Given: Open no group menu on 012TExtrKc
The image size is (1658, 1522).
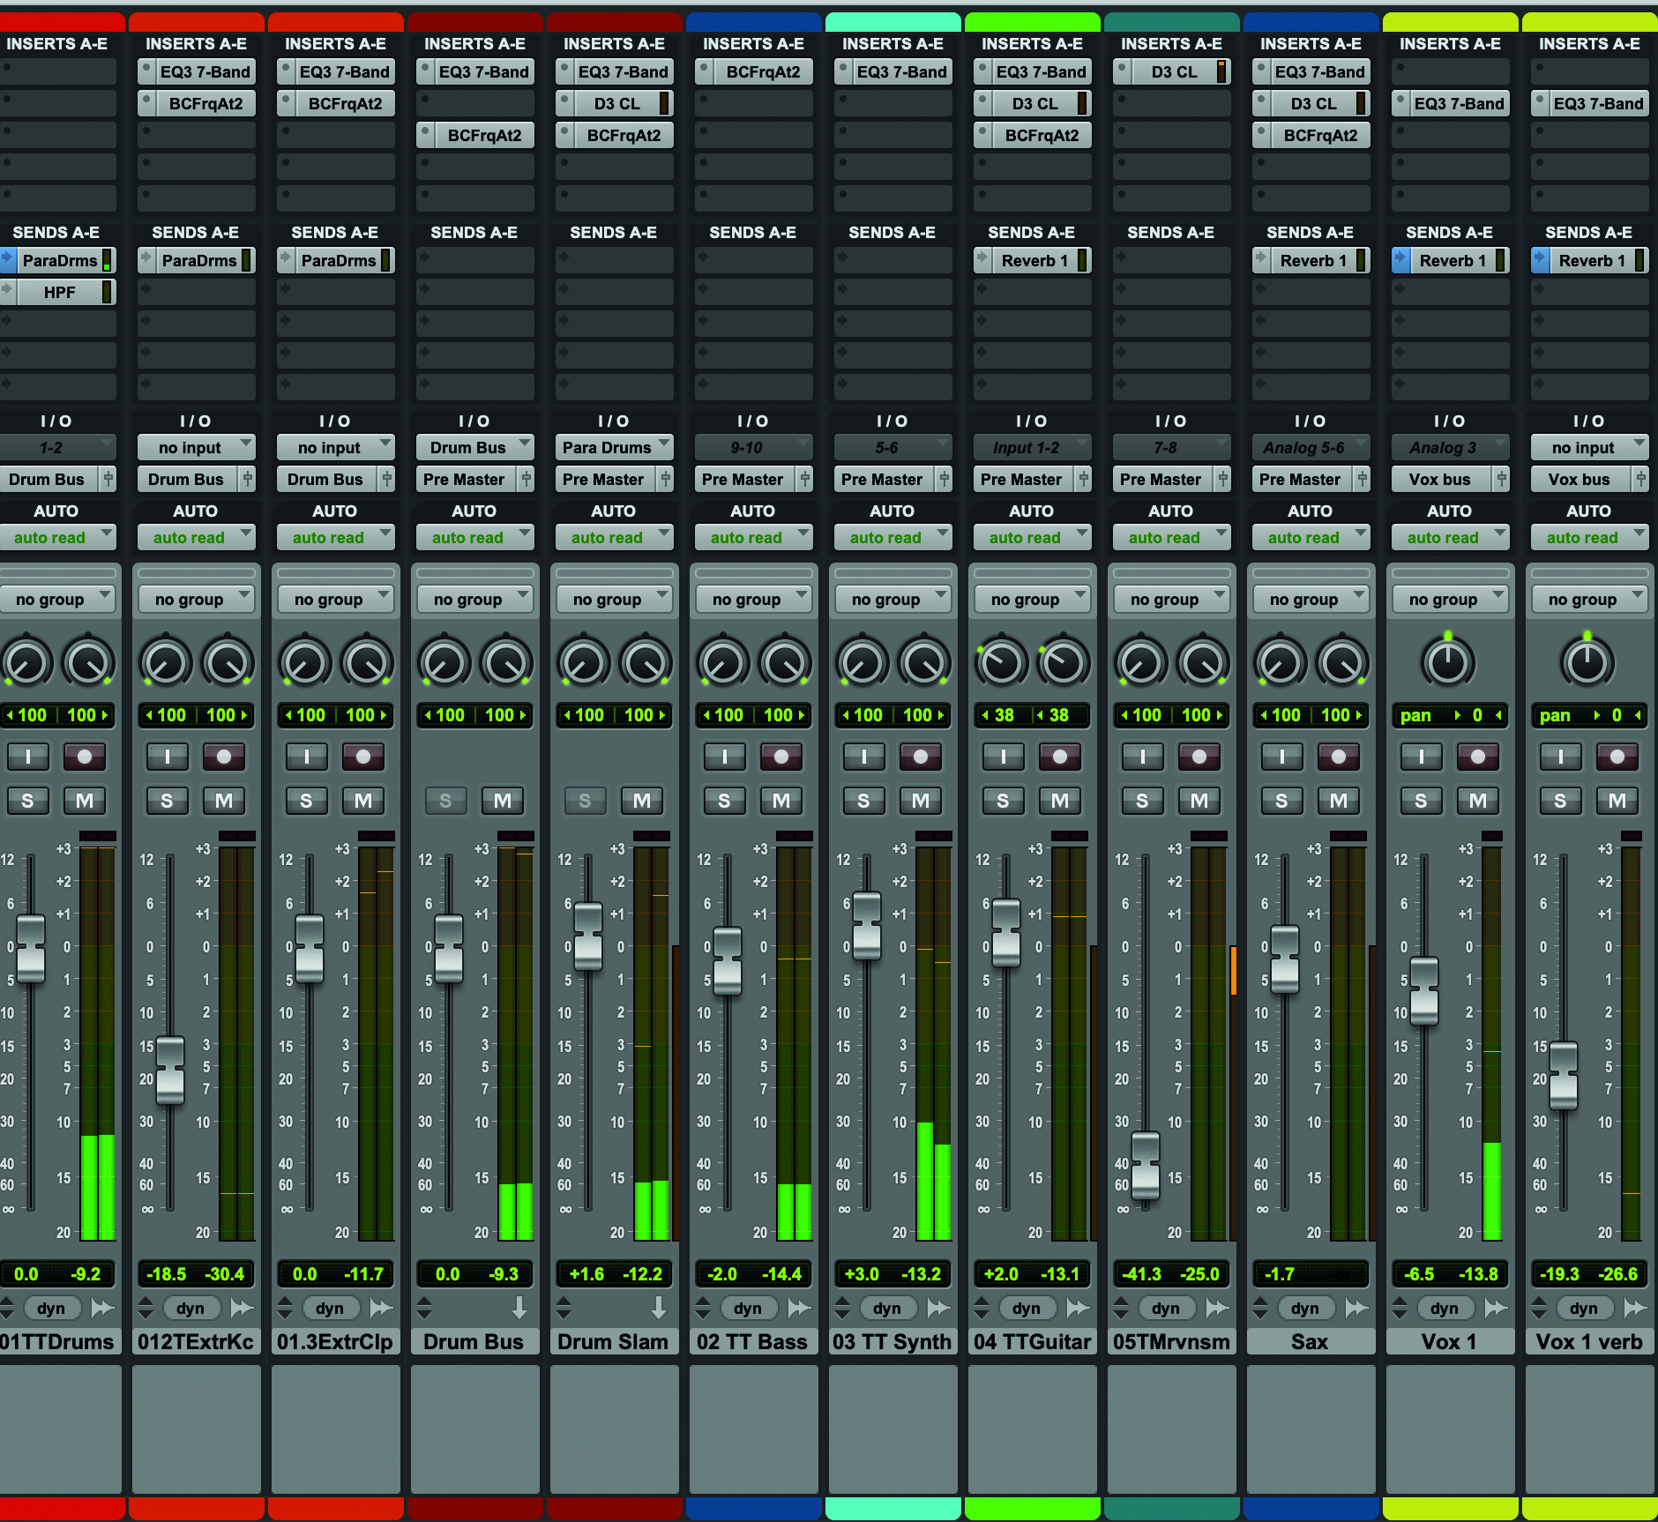Looking at the screenshot, I should click(197, 599).
